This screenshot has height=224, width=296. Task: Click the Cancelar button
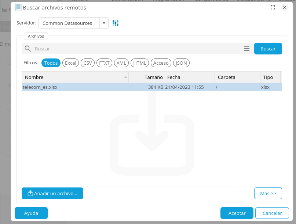click(272, 213)
